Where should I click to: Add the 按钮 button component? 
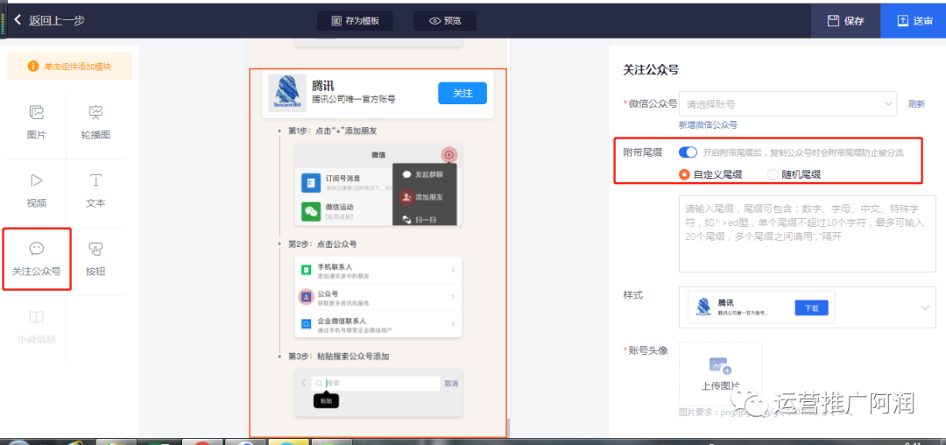point(96,259)
